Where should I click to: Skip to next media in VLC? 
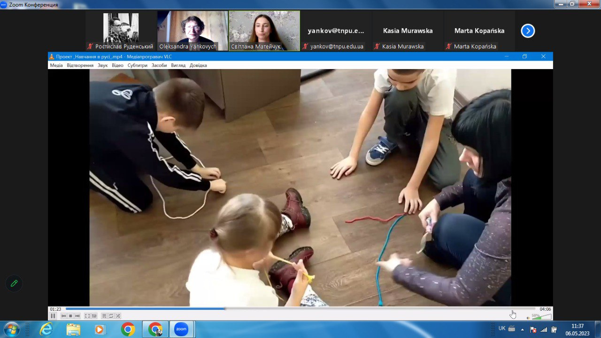click(77, 316)
